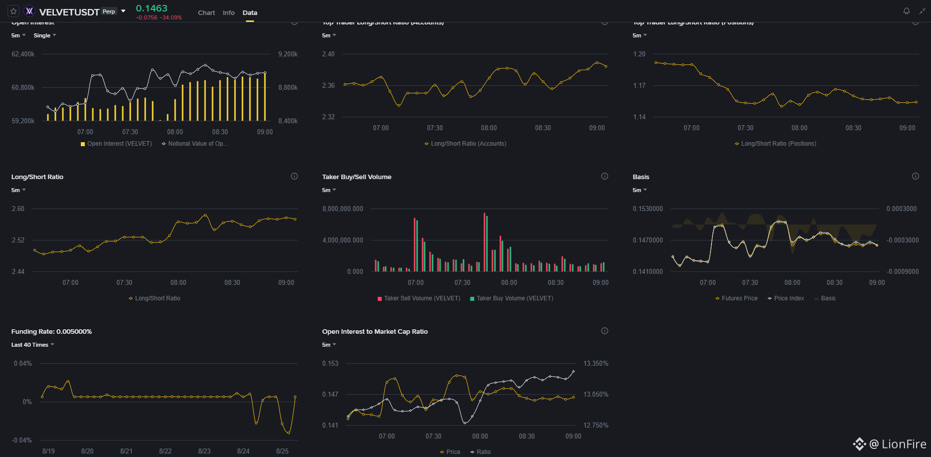The height and width of the screenshot is (457, 931).
Task: Click the 0.04% funding rate axis label
Action: point(23,363)
